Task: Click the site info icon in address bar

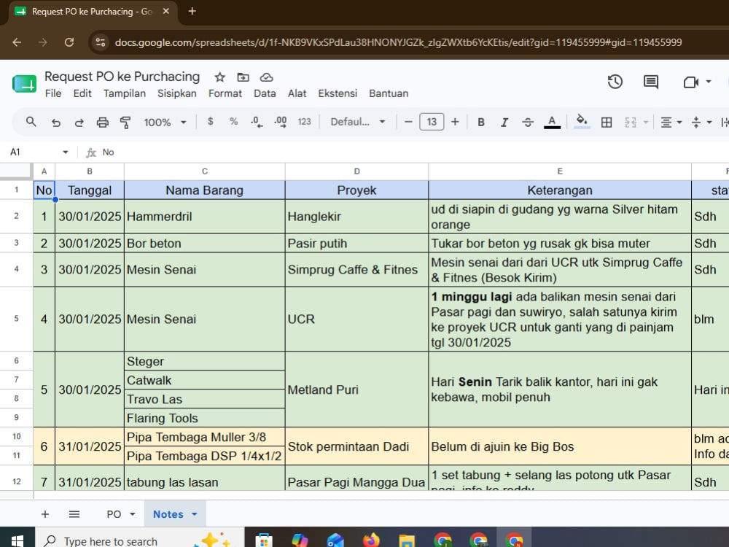Action: (101, 42)
